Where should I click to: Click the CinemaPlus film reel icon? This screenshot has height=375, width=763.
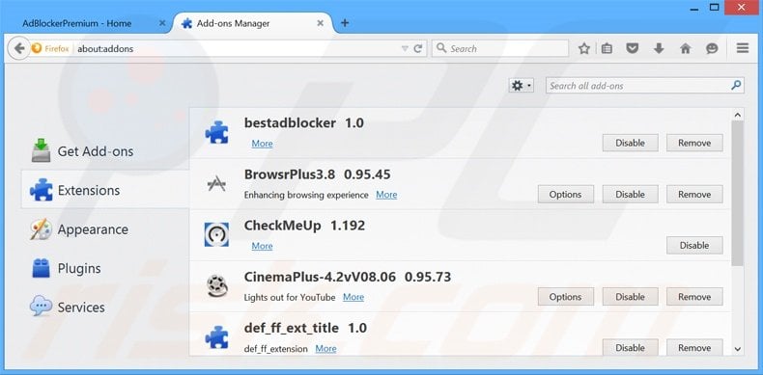(x=216, y=286)
